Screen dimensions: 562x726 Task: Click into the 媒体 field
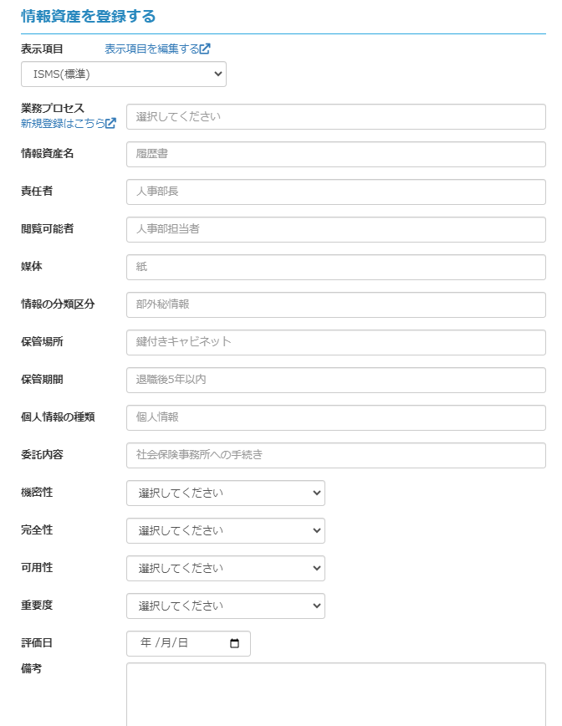point(335,268)
